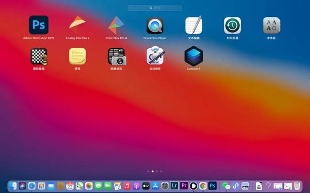
Task: Open Finder in the Dock
Action: coord(13,186)
